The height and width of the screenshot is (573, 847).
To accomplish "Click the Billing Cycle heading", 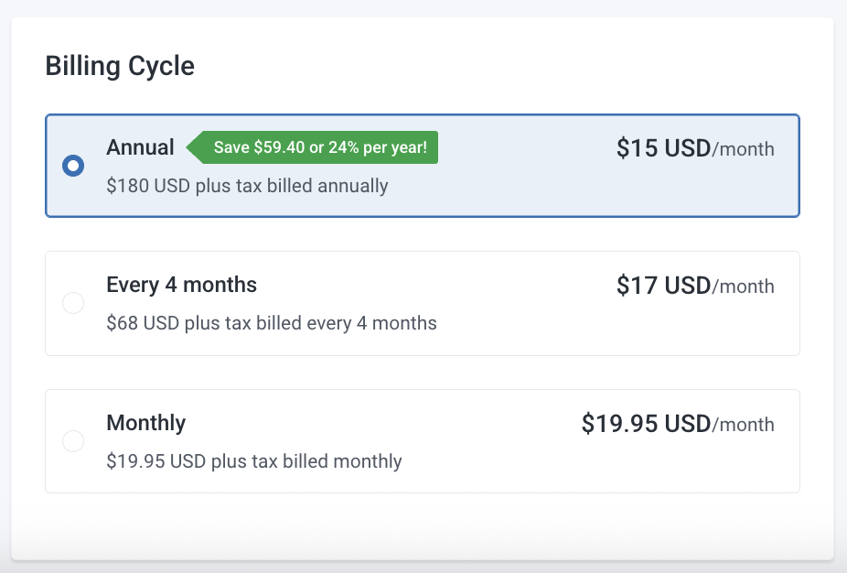I will [120, 67].
